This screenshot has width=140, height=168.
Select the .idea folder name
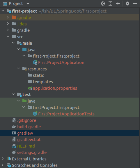click(x=22, y=24)
